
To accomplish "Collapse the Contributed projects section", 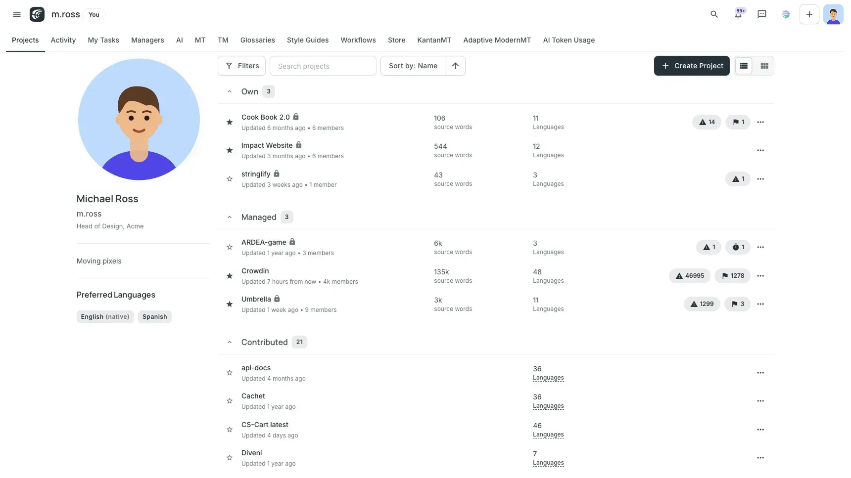I will (x=230, y=342).
